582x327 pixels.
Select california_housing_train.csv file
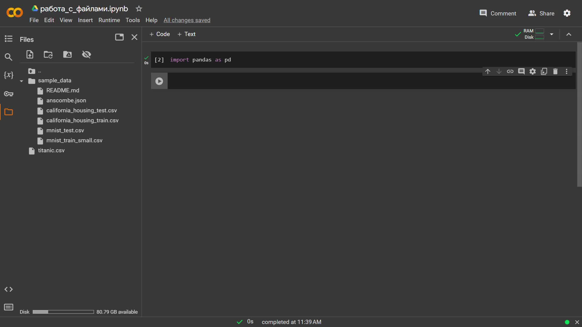pyautogui.click(x=82, y=121)
